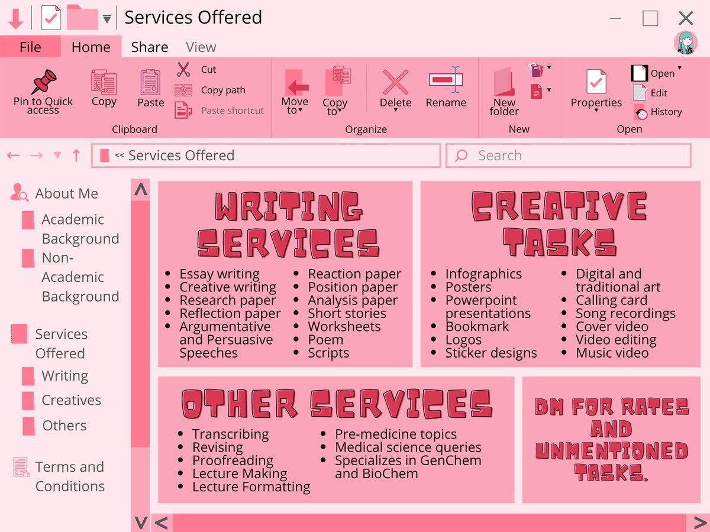Expand the Copy to dropdown arrow
This screenshot has width=710, height=532.
341,111
